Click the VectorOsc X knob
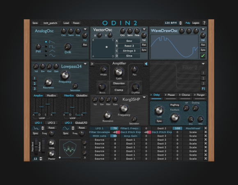The image size is (238, 185). pos(99,35)
